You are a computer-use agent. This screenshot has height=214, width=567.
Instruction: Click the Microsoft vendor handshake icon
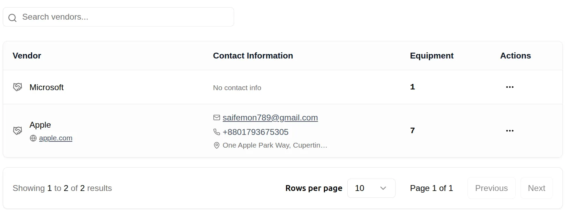(x=18, y=87)
